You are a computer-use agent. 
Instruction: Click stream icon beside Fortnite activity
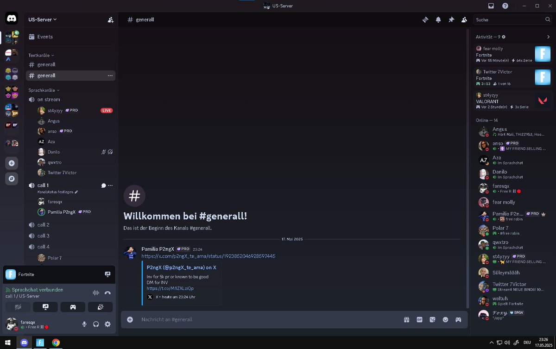tap(107, 274)
